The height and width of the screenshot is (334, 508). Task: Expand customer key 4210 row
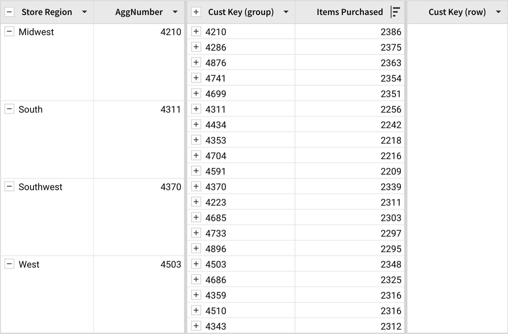[196, 31]
